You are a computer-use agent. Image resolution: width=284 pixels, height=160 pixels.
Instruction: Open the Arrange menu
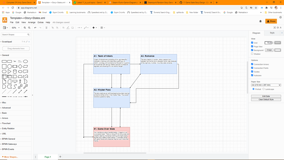(x=32, y=23)
